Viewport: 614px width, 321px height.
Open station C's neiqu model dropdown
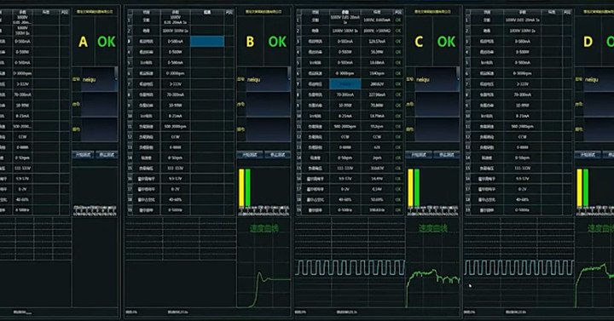(x=437, y=79)
